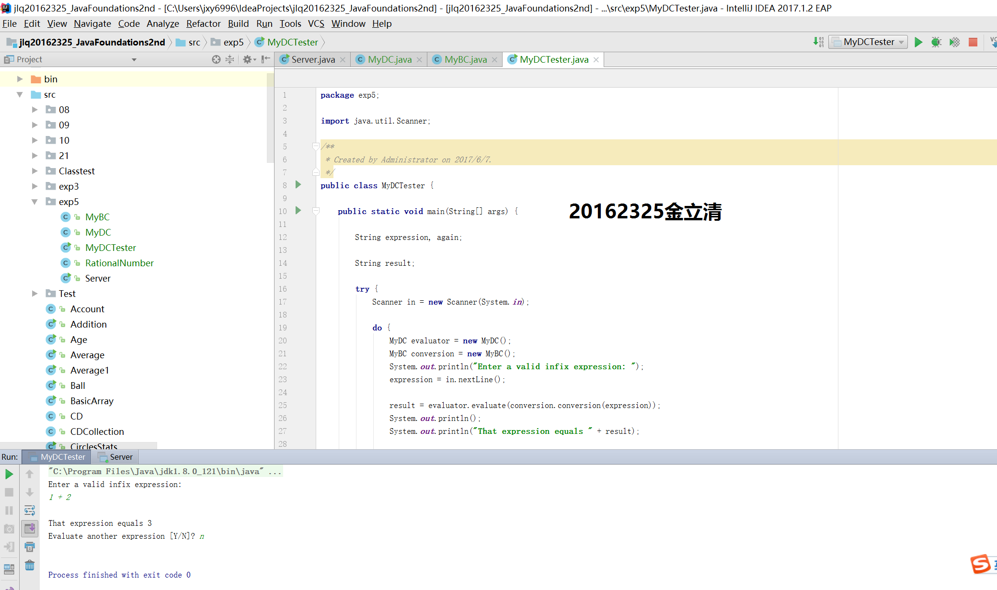Screen dimensions: 997x590
Task: Click the Project tree vertical scrollbar
Action: pos(270,117)
